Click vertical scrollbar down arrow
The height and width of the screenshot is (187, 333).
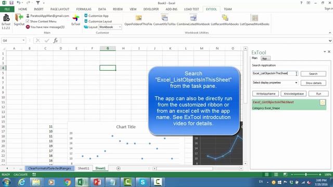click(245, 164)
